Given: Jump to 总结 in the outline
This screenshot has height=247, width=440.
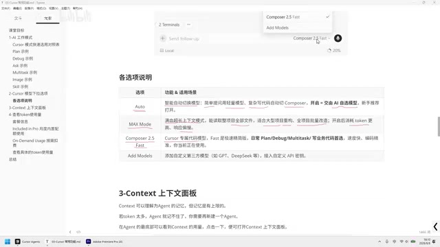Looking at the screenshot, I should tap(12, 159).
